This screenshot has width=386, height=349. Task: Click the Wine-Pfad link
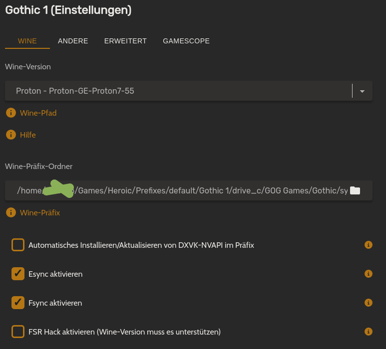coord(38,113)
